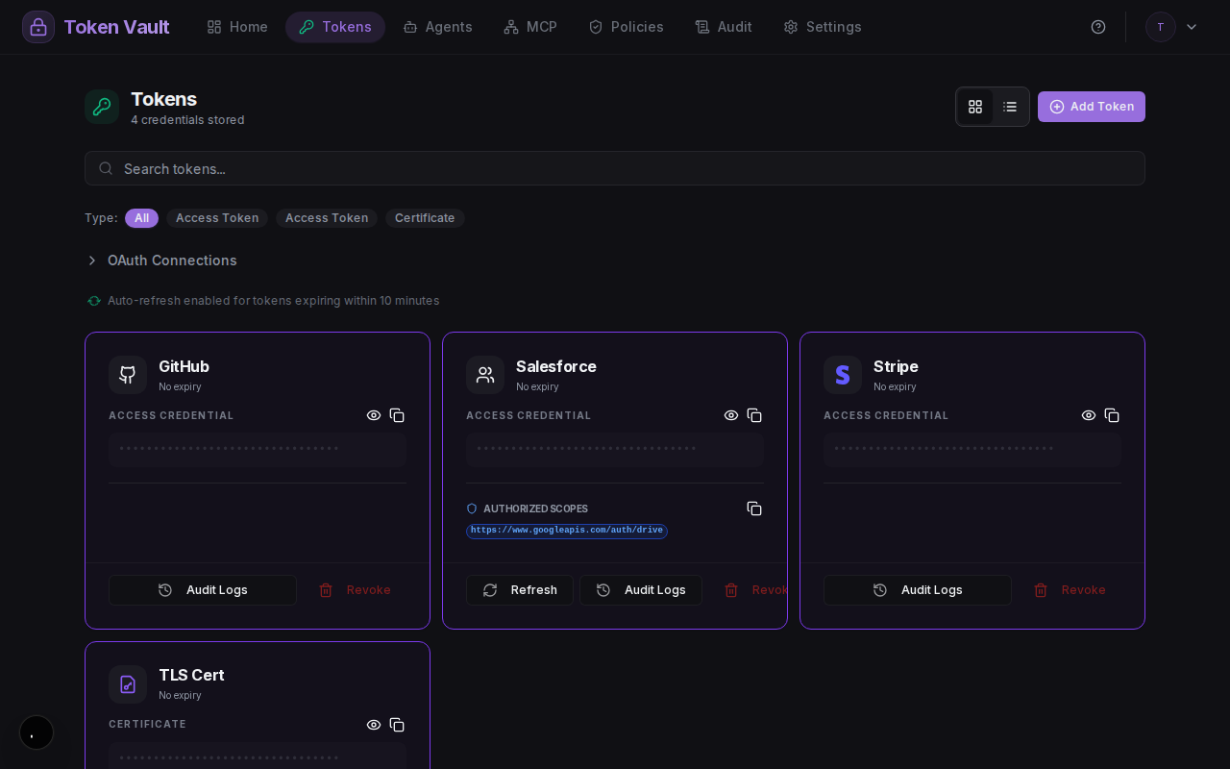Click the Token Vault lock logo
The width and height of the screenshot is (1230, 769).
pos(38,27)
